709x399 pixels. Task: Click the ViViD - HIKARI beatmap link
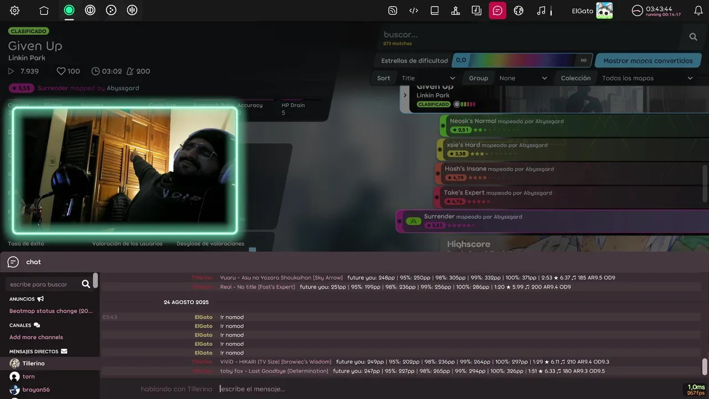(275, 362)
